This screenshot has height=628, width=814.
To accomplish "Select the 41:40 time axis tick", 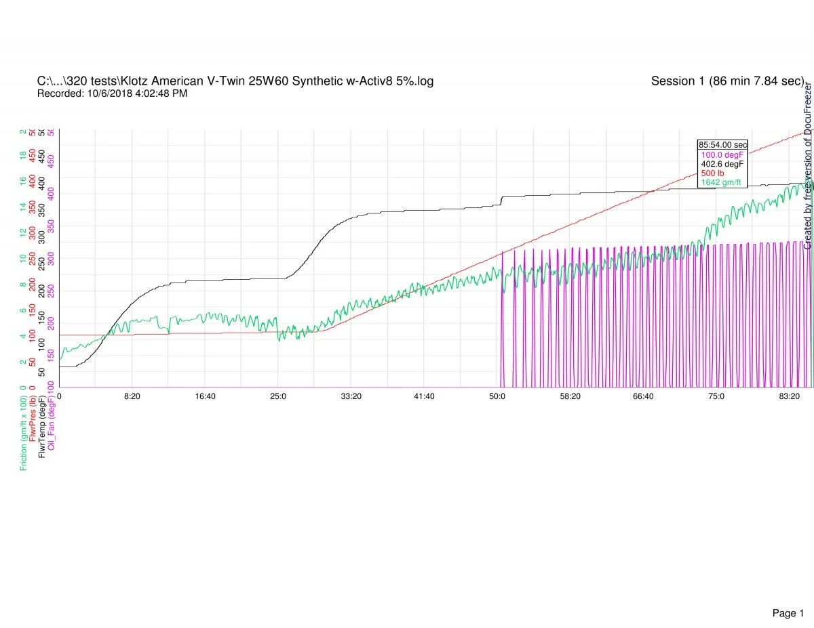I will [424, 396].
